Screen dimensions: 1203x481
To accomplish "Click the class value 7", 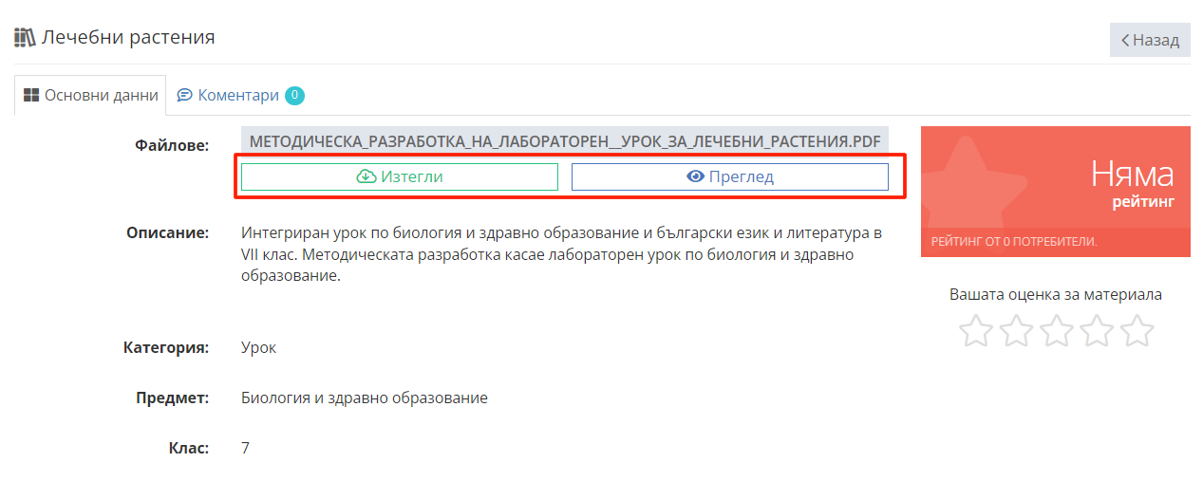I will [x=246, y=448].
